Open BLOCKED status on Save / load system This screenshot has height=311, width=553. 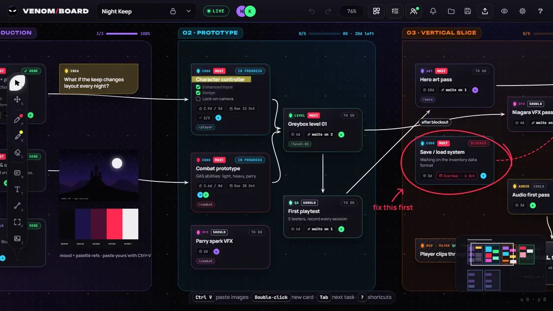(478, 143)
